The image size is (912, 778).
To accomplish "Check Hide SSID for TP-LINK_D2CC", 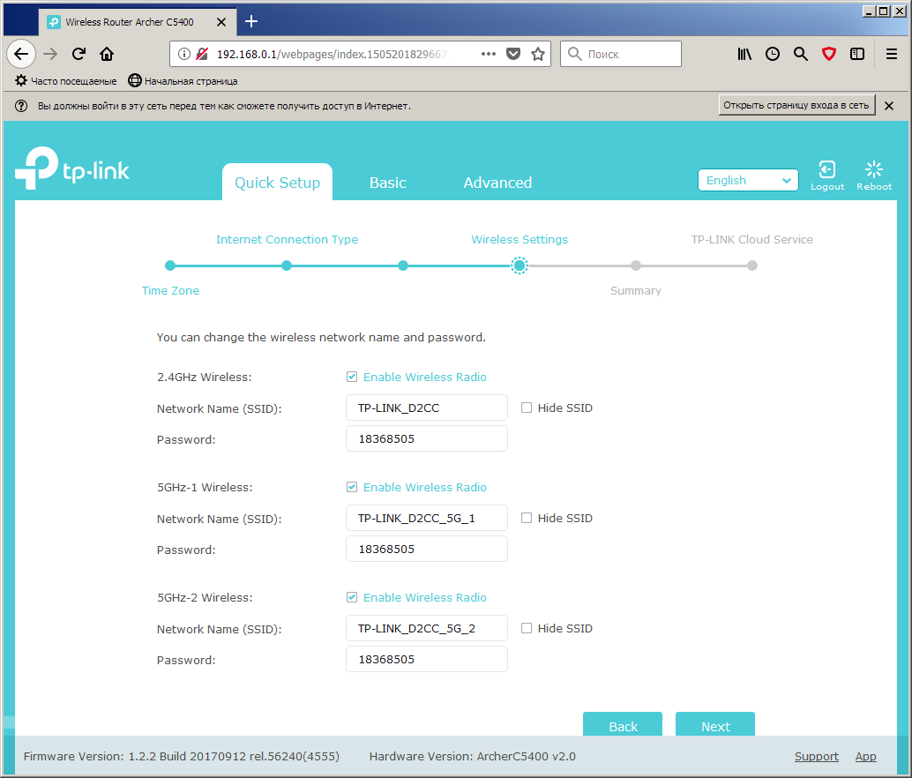I will click(x=527, y=408).
